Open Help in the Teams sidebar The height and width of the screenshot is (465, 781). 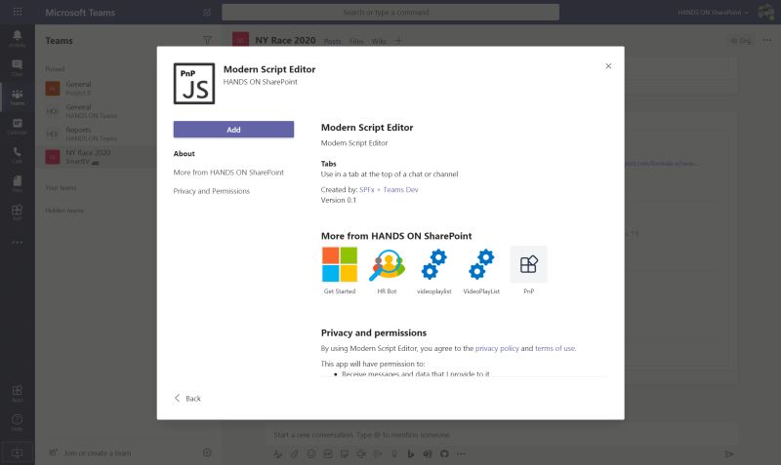pyautogui.click(x=17, y=422)
